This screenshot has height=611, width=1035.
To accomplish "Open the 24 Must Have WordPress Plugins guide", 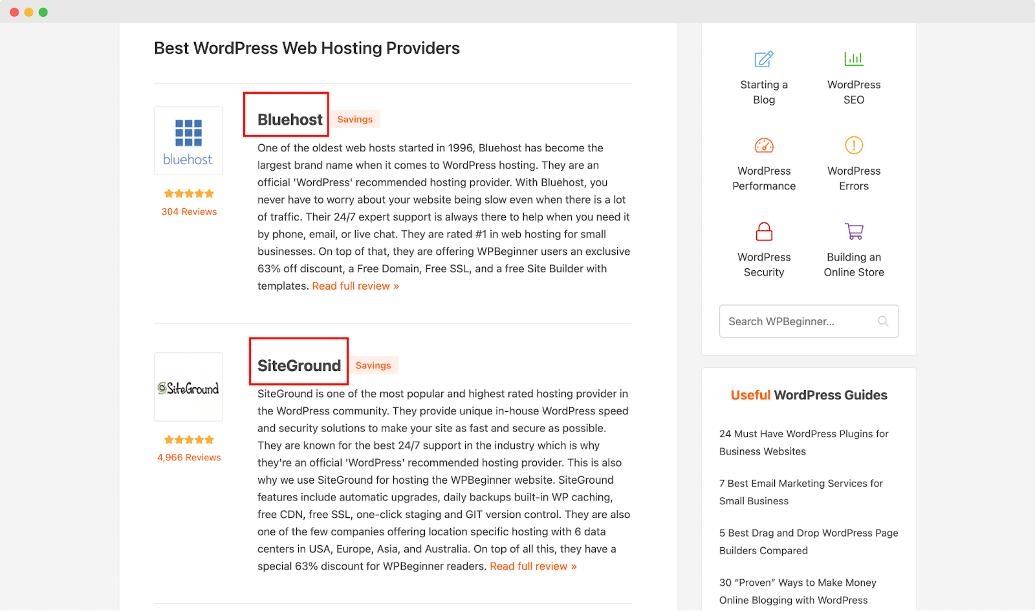I will [803, 442].
